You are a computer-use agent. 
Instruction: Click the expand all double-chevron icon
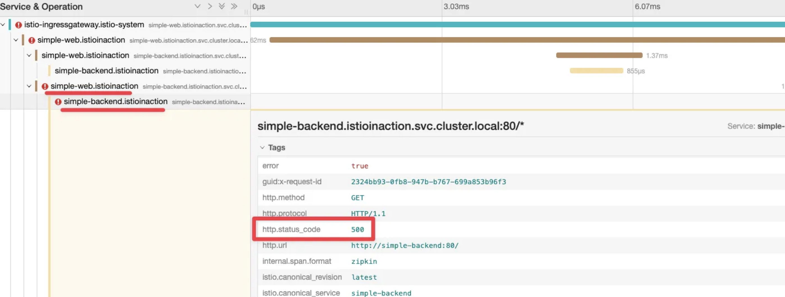point(222,6)
